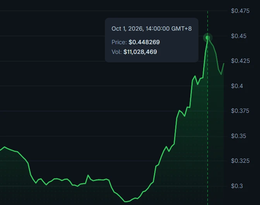Click the $0.325 y-axis label
Image resolution: width=260 pixels, height=205 pixels.
pos(240,161)
